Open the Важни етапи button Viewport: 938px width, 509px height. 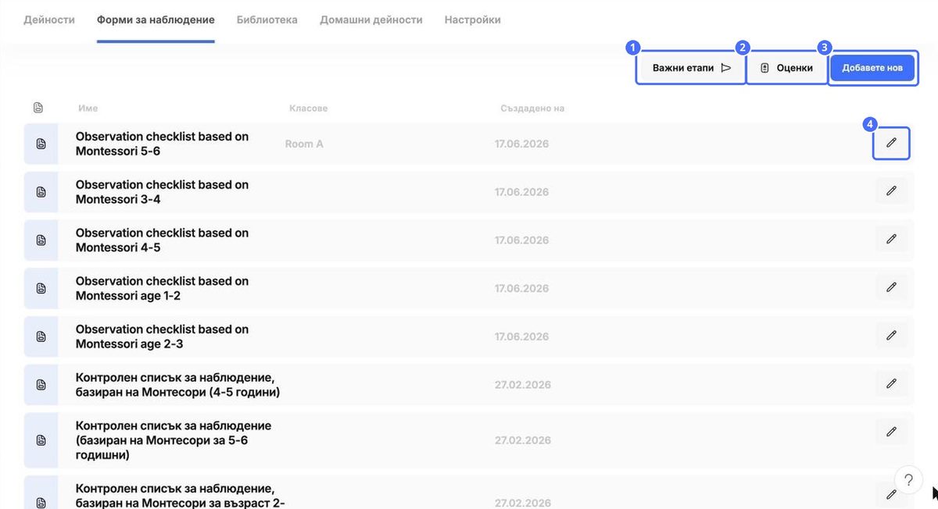pyautogui.click(x=691, y=68)
